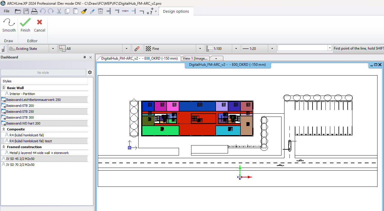This screenshot has width=384, height=211.
Task: Collapse the Basic Wall styles group
Action: 4,88
